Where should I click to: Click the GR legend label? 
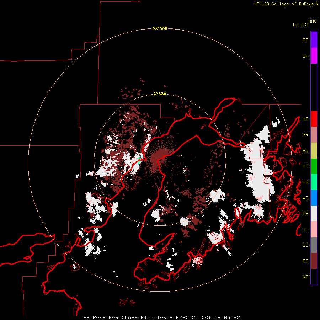point(305,135)
